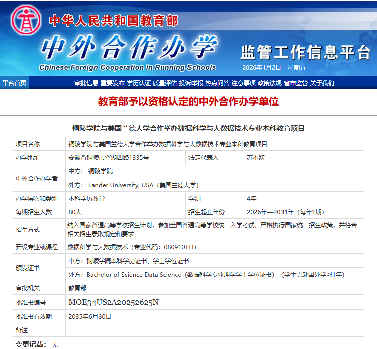Click the Lander University, USA partner text
377x349 pixels.
point(143,185)
